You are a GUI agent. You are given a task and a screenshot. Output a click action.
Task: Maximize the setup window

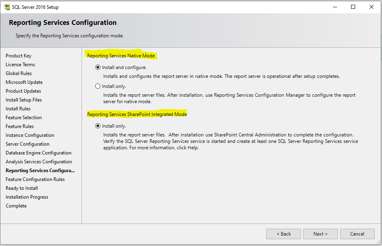[x=353, y=7]
